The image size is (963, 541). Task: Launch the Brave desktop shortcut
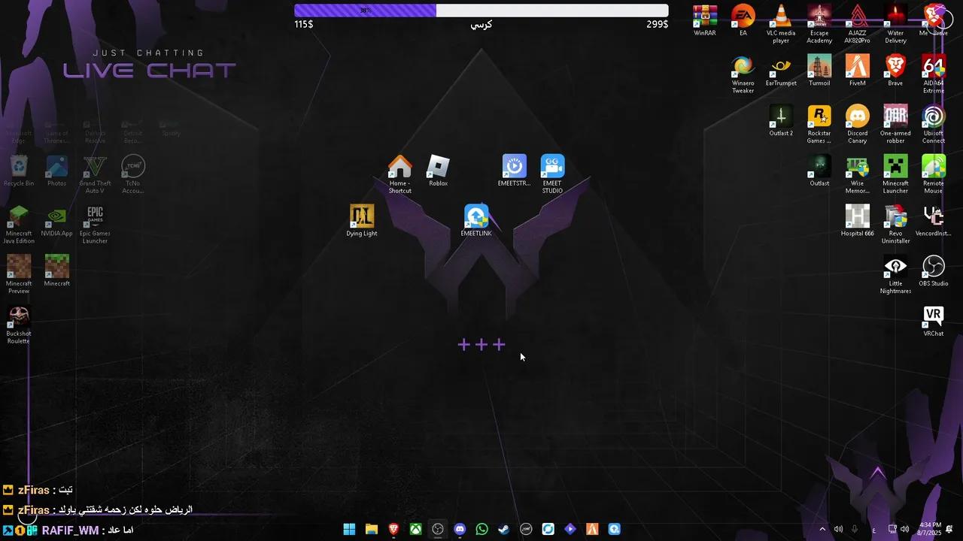pos(895,71)
